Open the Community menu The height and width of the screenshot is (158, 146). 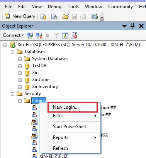121,7
